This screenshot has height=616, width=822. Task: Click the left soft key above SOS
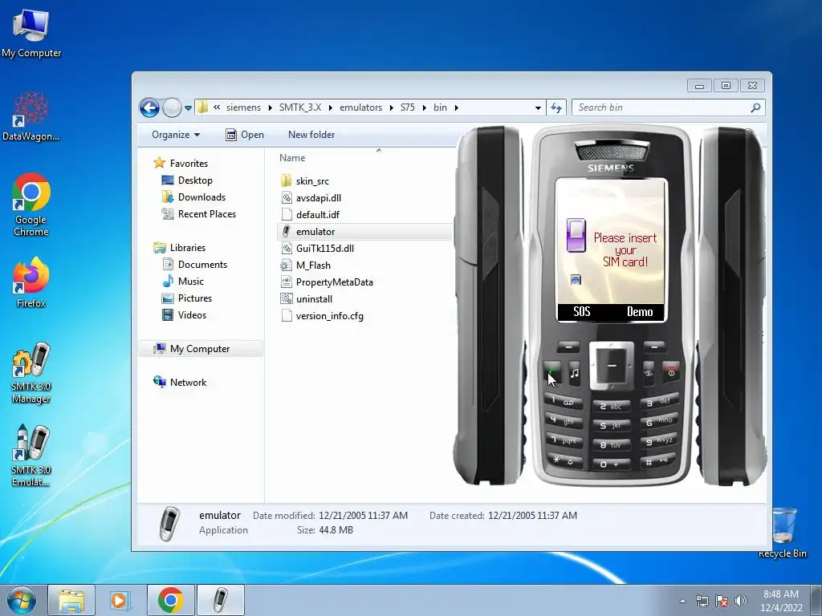[568, 346]
